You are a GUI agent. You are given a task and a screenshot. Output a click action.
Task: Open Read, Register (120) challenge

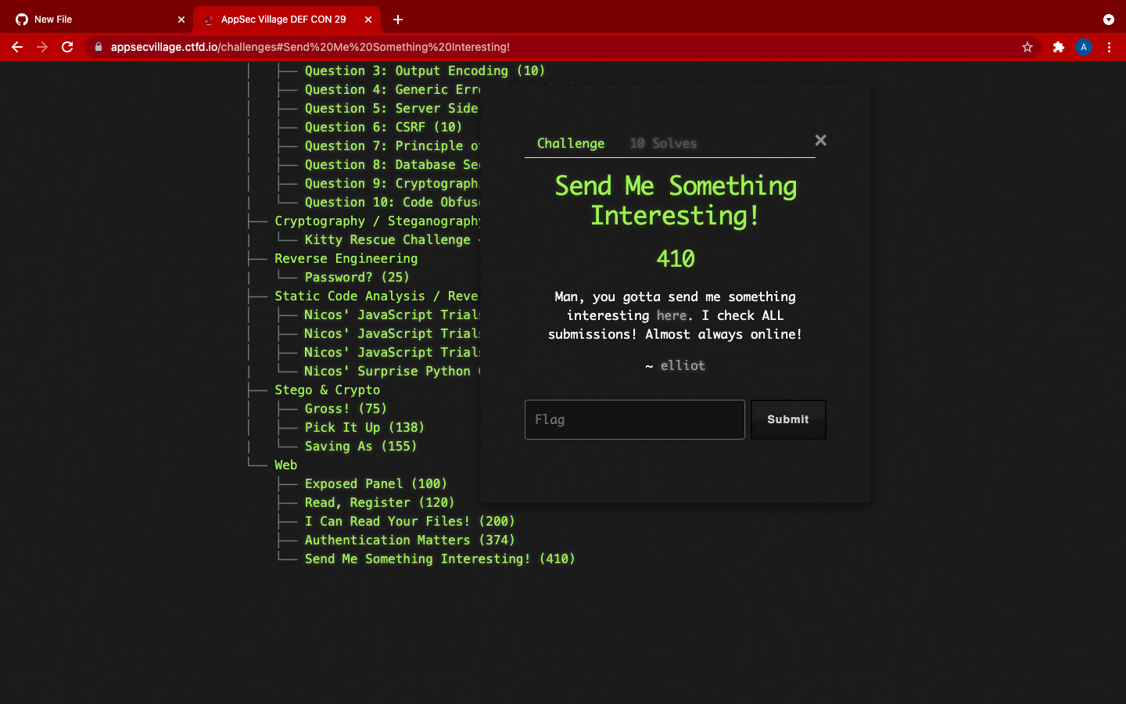tap(379, 502)
